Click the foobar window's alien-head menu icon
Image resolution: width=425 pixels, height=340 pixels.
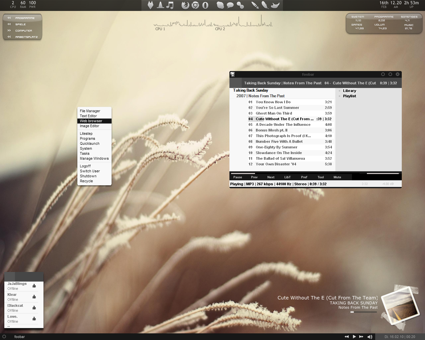(233, 74)
